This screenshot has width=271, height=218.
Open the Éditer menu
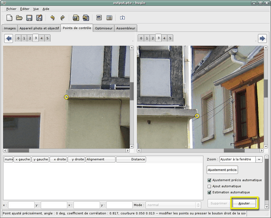[24, 9]
